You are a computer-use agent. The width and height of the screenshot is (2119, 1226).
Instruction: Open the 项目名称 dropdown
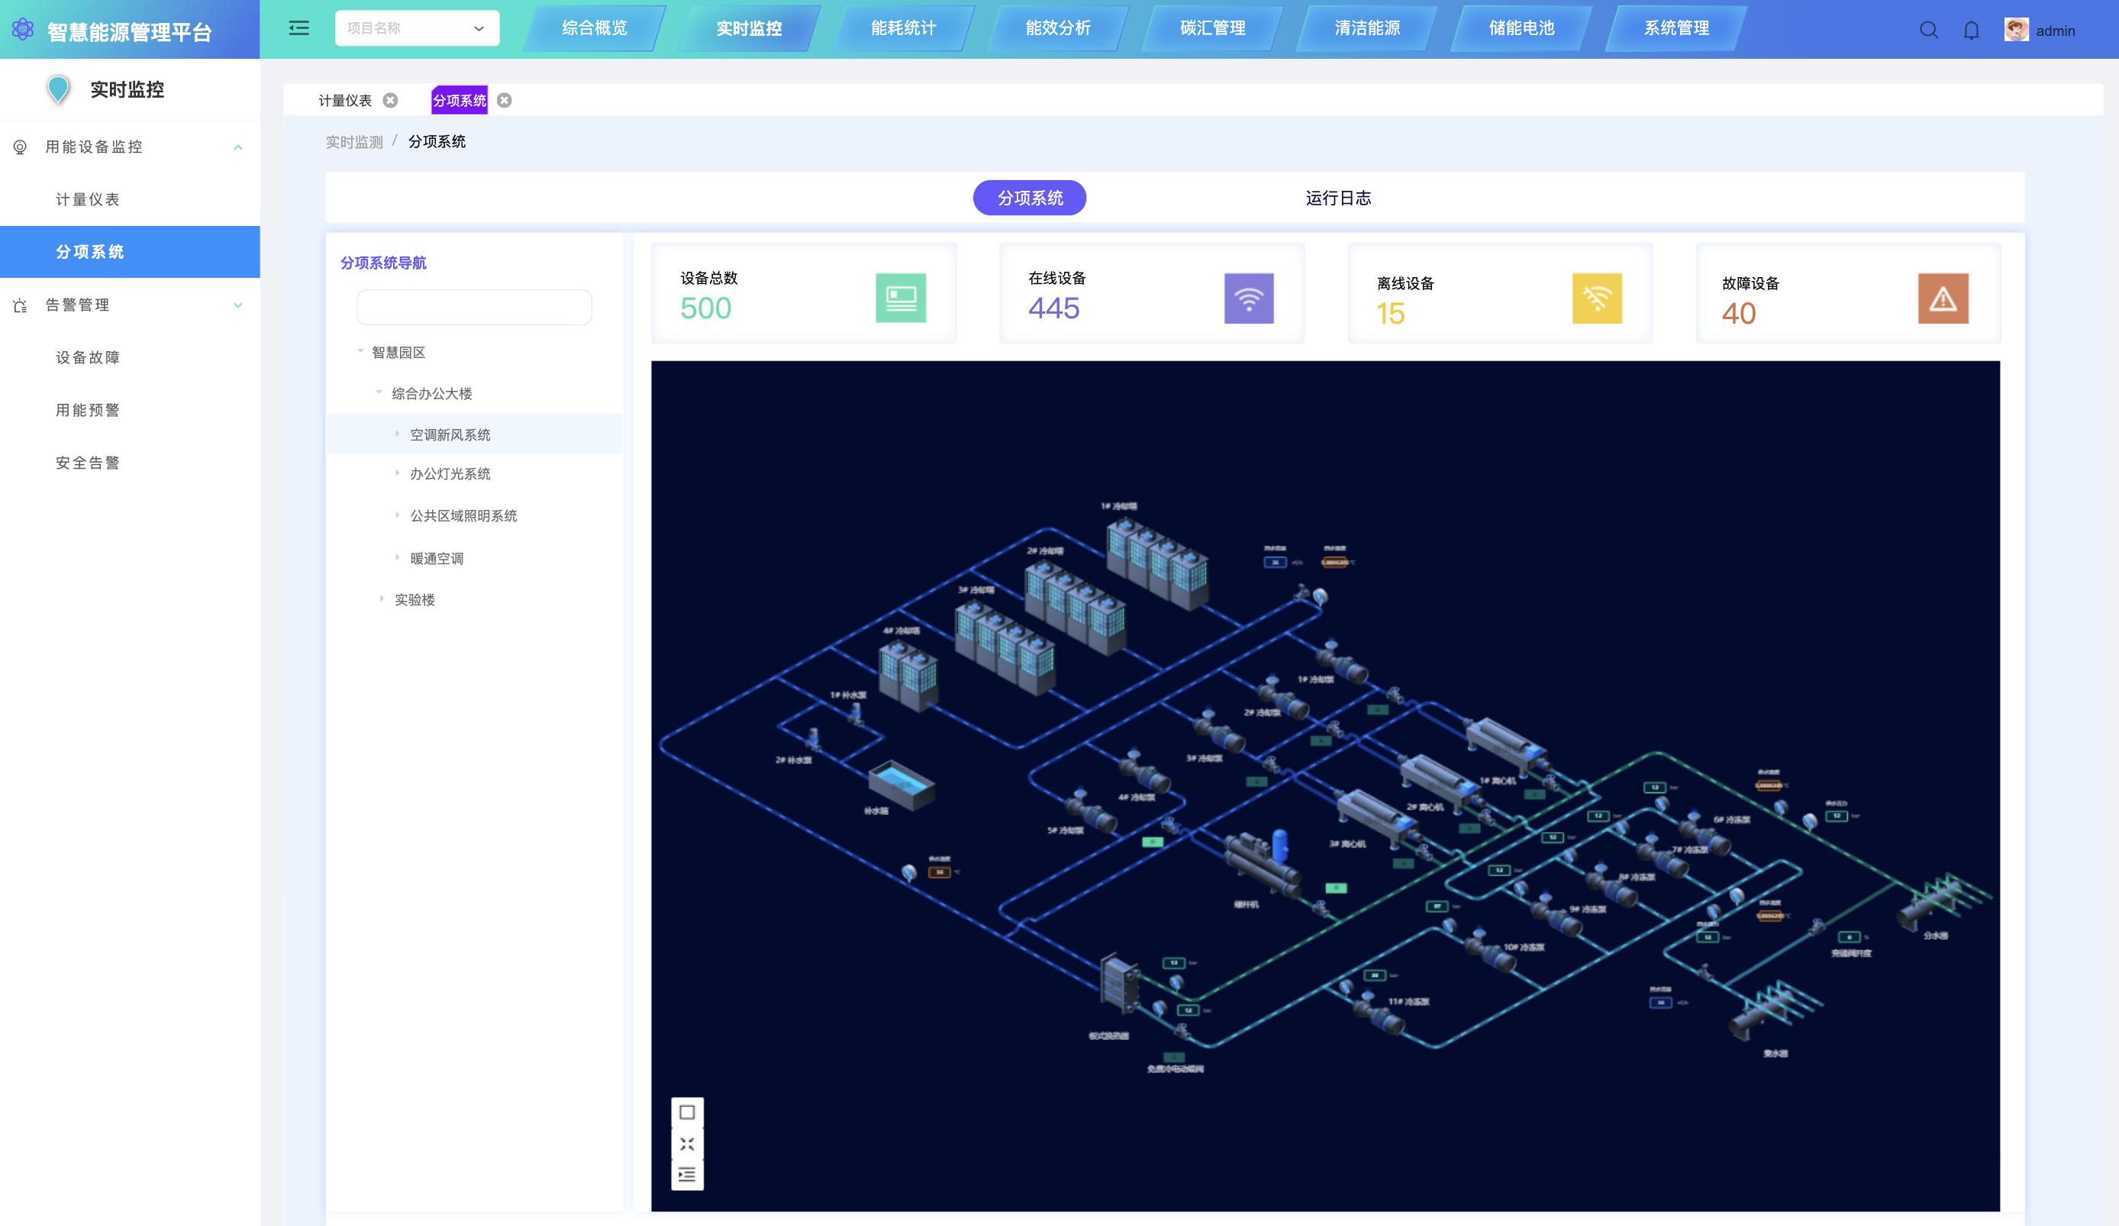tap(416, 28)
